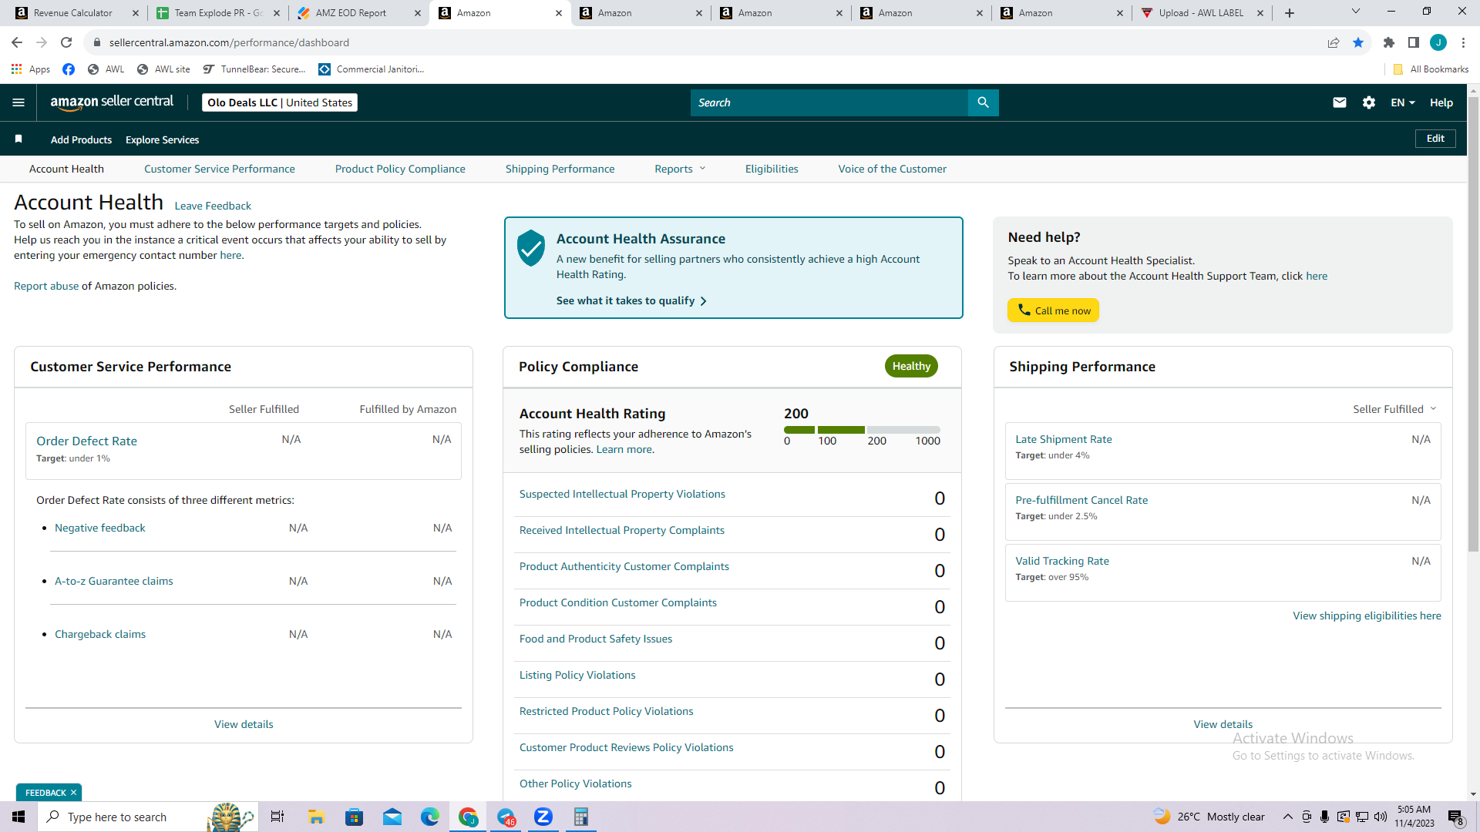Screen dimensions: 1480x832
Task: Open the Microsoft Store taskbar icon
Action: pos(354,817)
